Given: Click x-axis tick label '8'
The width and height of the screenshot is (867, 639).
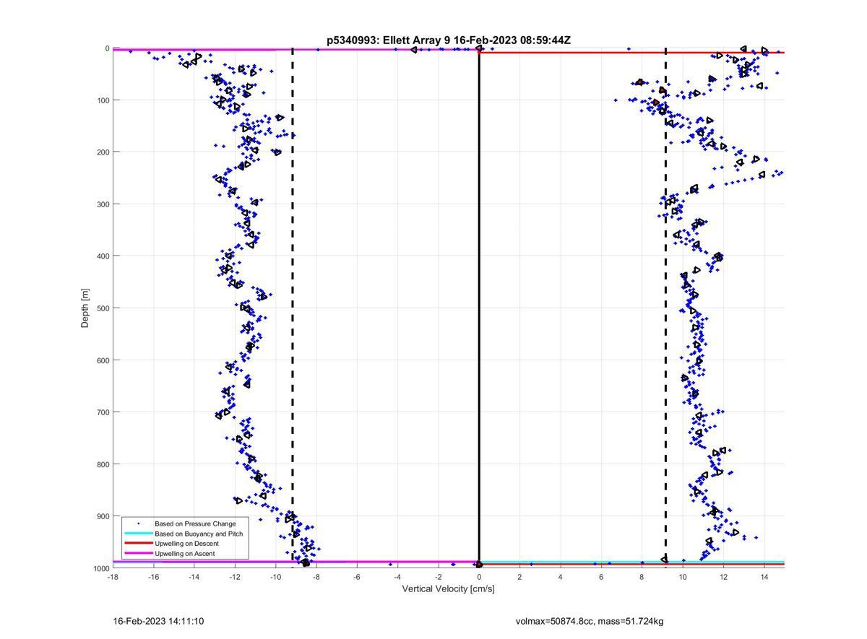Looking at the screenshot, I should (642, 576).
